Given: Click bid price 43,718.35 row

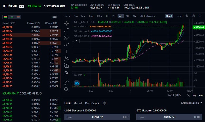Looking at the screenshot, I should coord(30,108).
